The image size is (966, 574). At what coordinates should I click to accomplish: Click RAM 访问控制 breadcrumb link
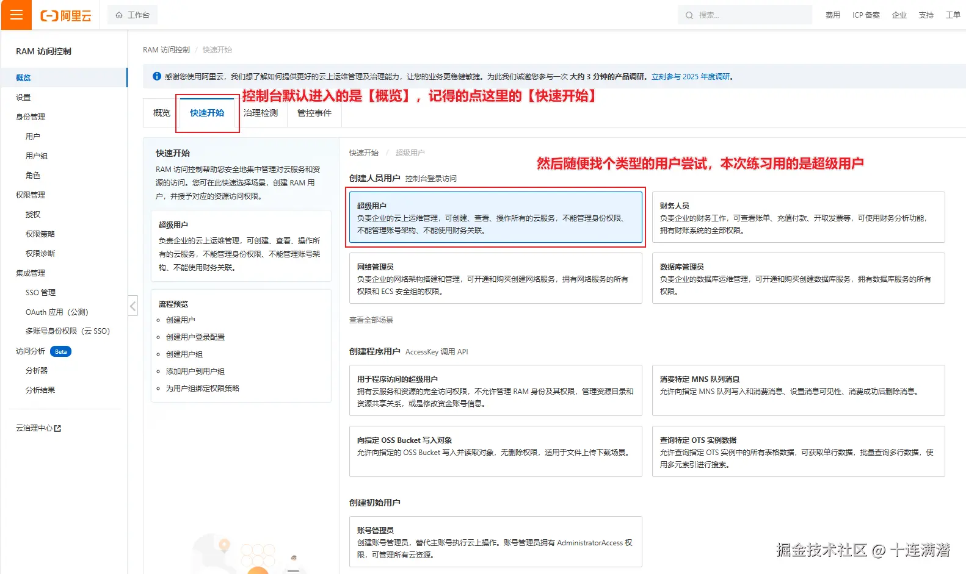[166, 50]
